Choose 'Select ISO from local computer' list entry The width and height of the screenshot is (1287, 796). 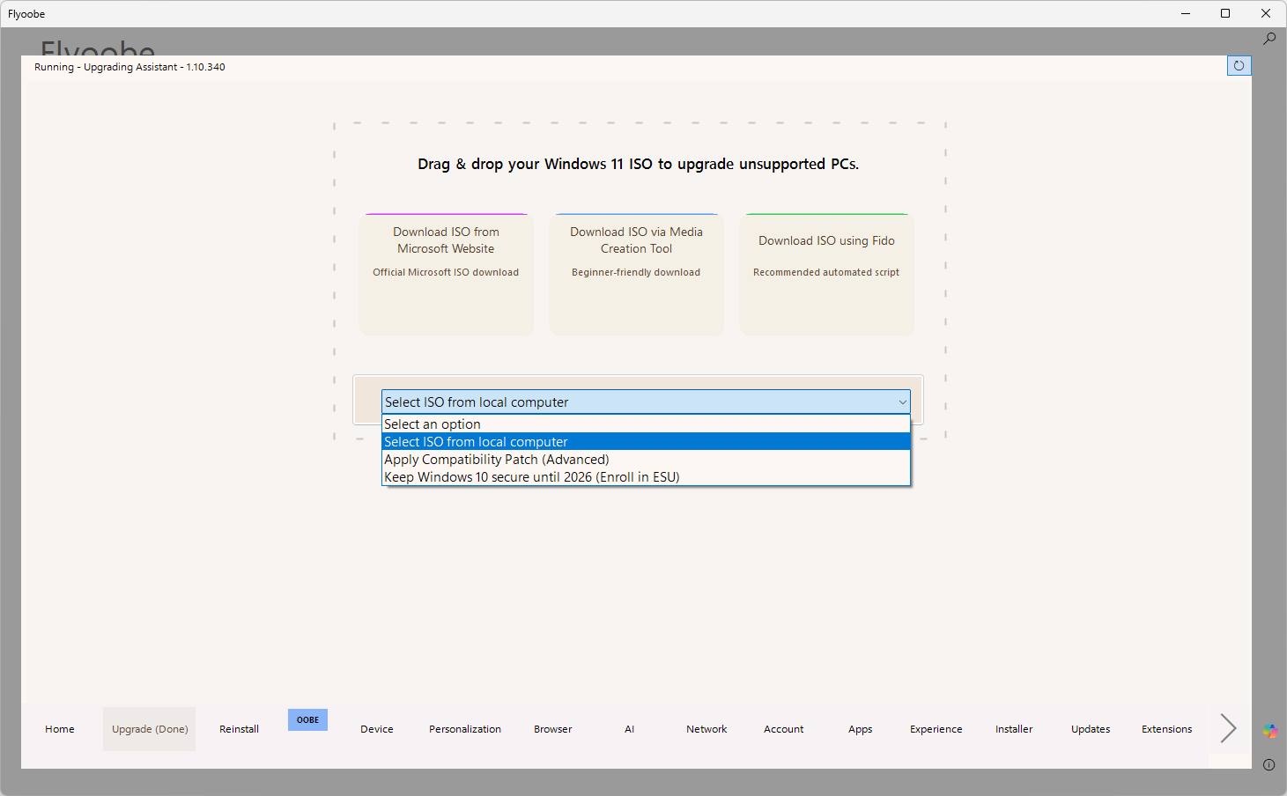tap(646, 442)
